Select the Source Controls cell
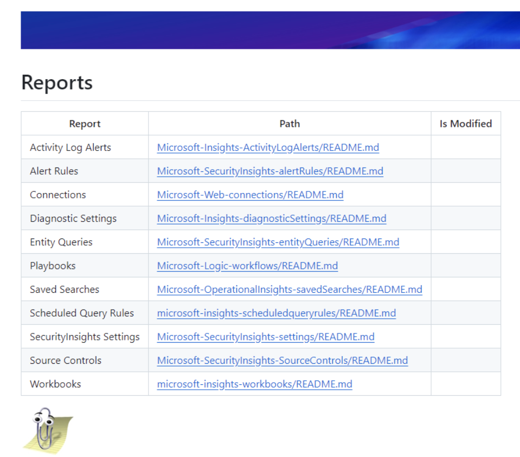520x457 pixels. coord(85,361)
